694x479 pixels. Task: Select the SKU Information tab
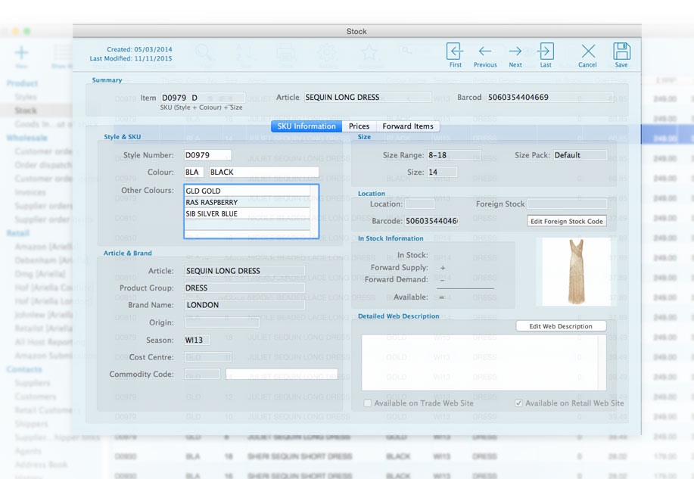307,126
